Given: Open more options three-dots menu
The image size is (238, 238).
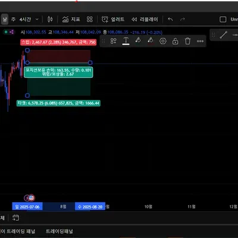Looking at the screenshot, I should click(x=200, y=41).
